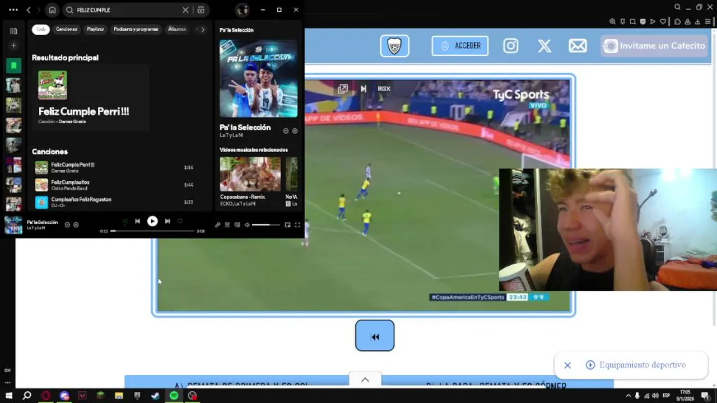Screen dimensions: 717x403
Task: Open Equipamiento deportivo suggestion
Action: click(x=636, y=365)
